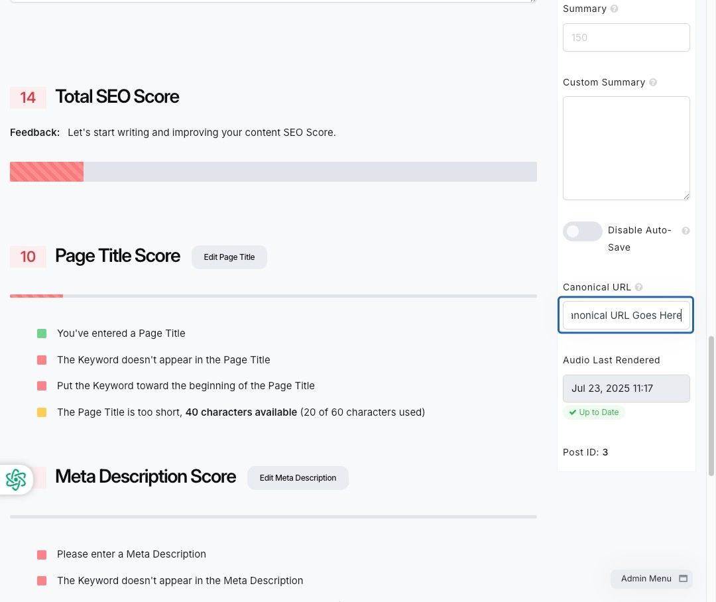Click the 'Total SEO Score' heading
716x602 pixels.
pyautogui.click(x=117, y=97)
